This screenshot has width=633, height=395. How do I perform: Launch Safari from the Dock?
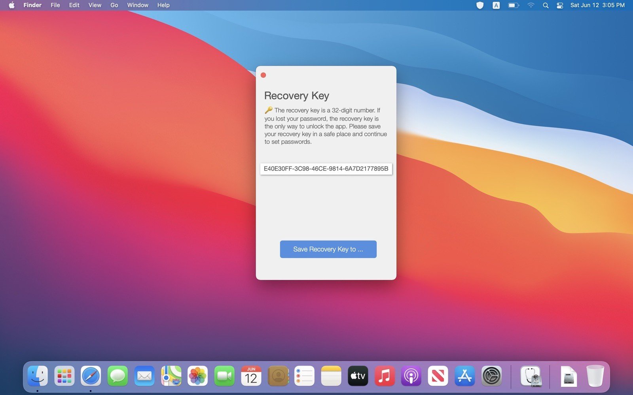91,376
